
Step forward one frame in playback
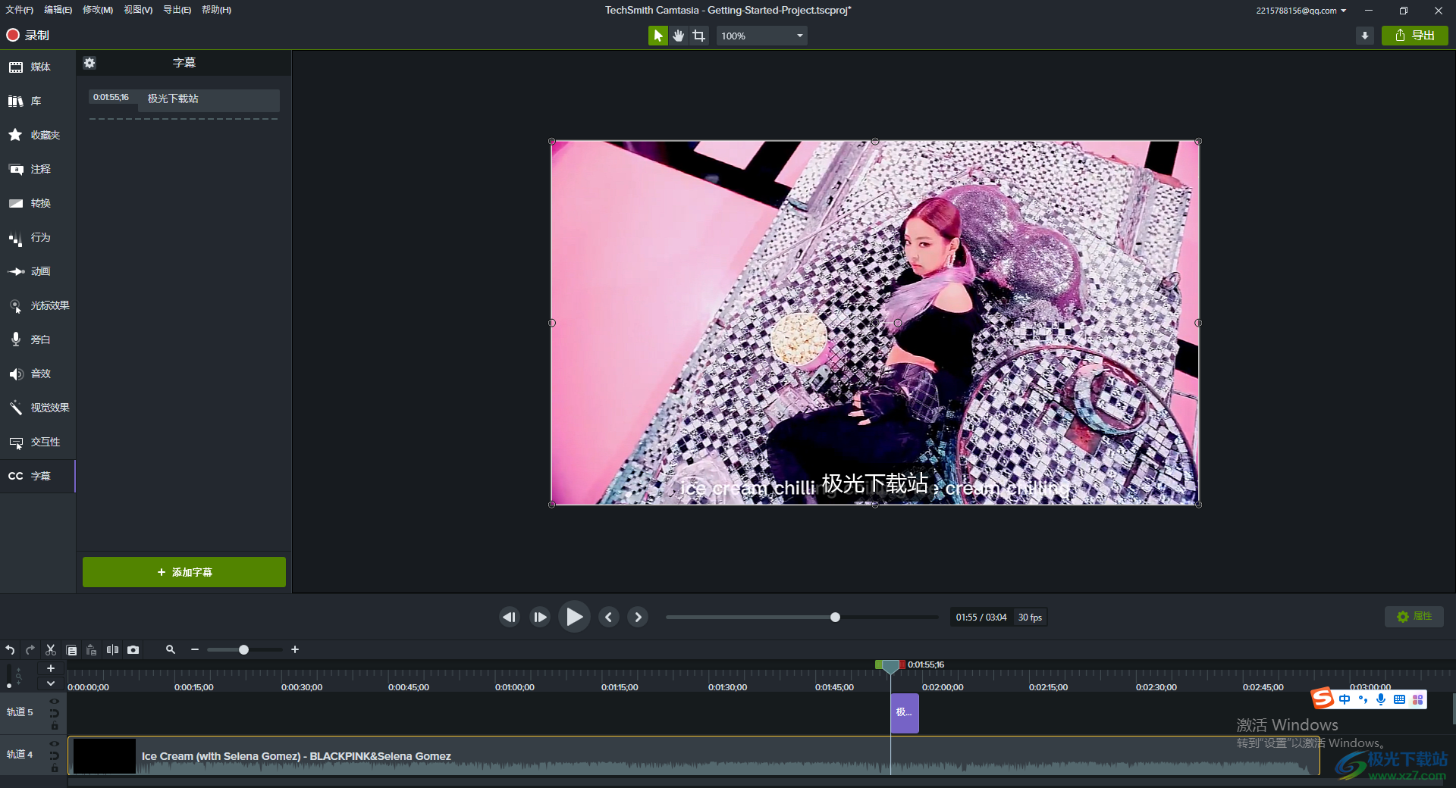(x=540, y=618)
